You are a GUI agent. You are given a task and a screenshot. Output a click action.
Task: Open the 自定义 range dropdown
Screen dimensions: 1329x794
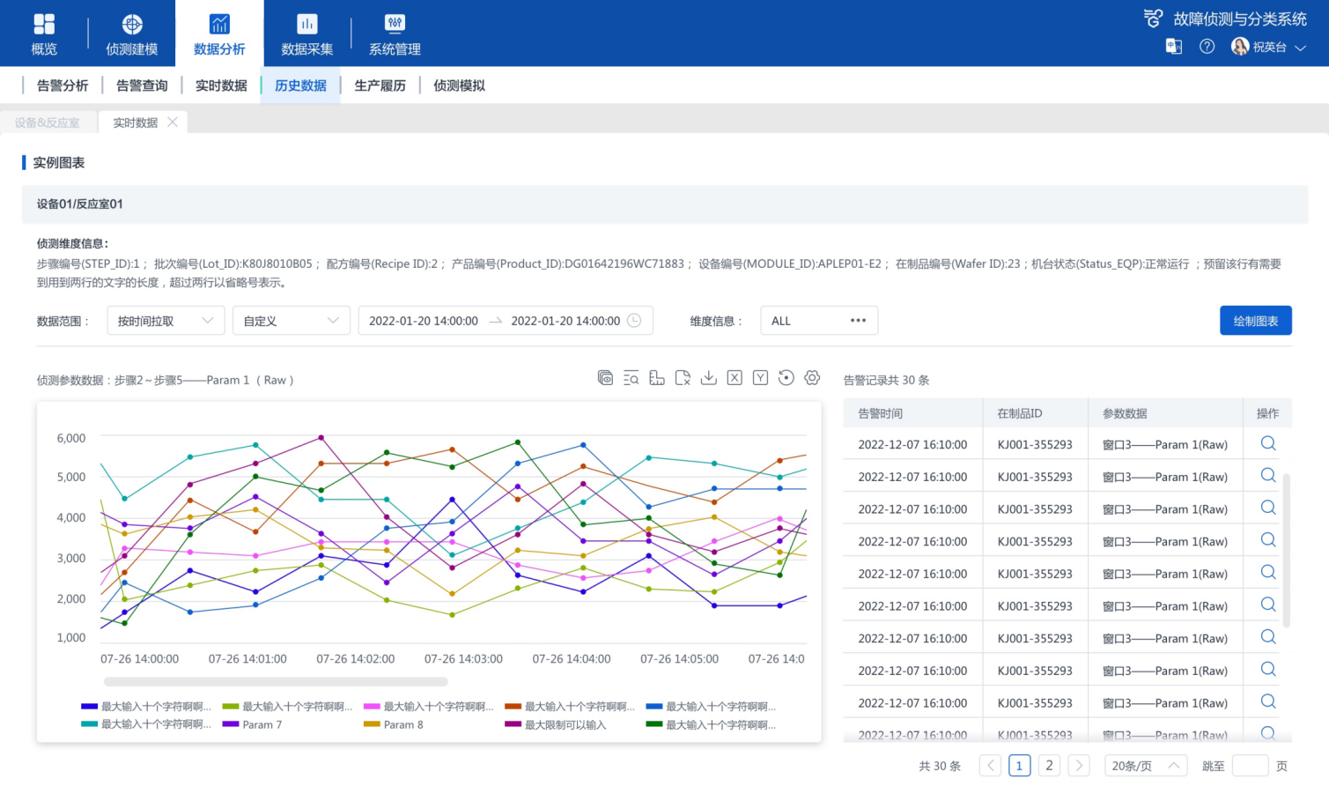tap(291, 321)
